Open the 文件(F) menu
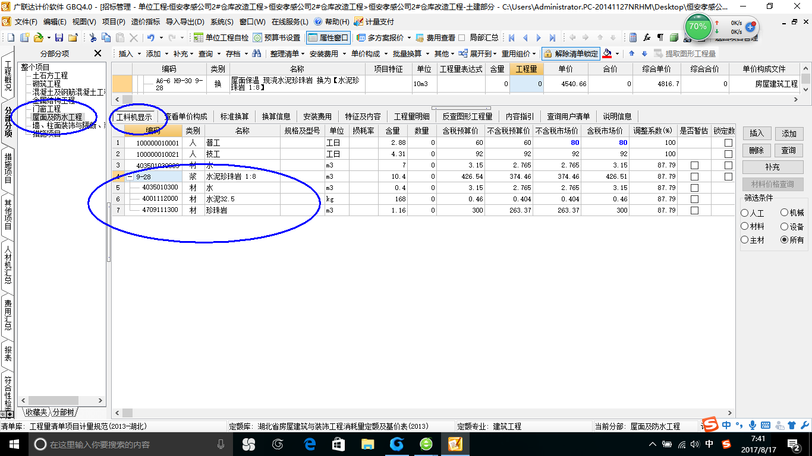This screenshot has width=812, height=456. pos(26,21)
